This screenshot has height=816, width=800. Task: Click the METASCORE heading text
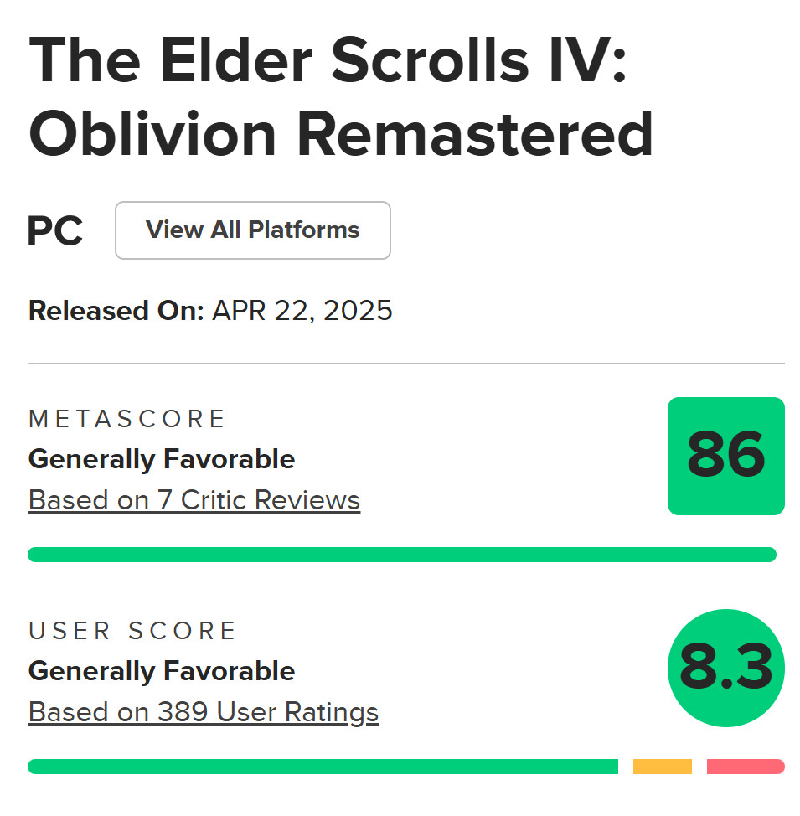127,419
